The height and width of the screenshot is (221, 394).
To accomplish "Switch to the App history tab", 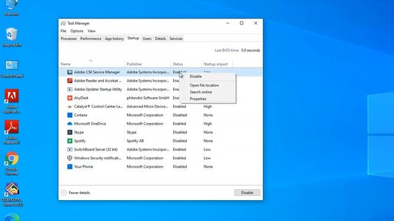I will (115, 39).
